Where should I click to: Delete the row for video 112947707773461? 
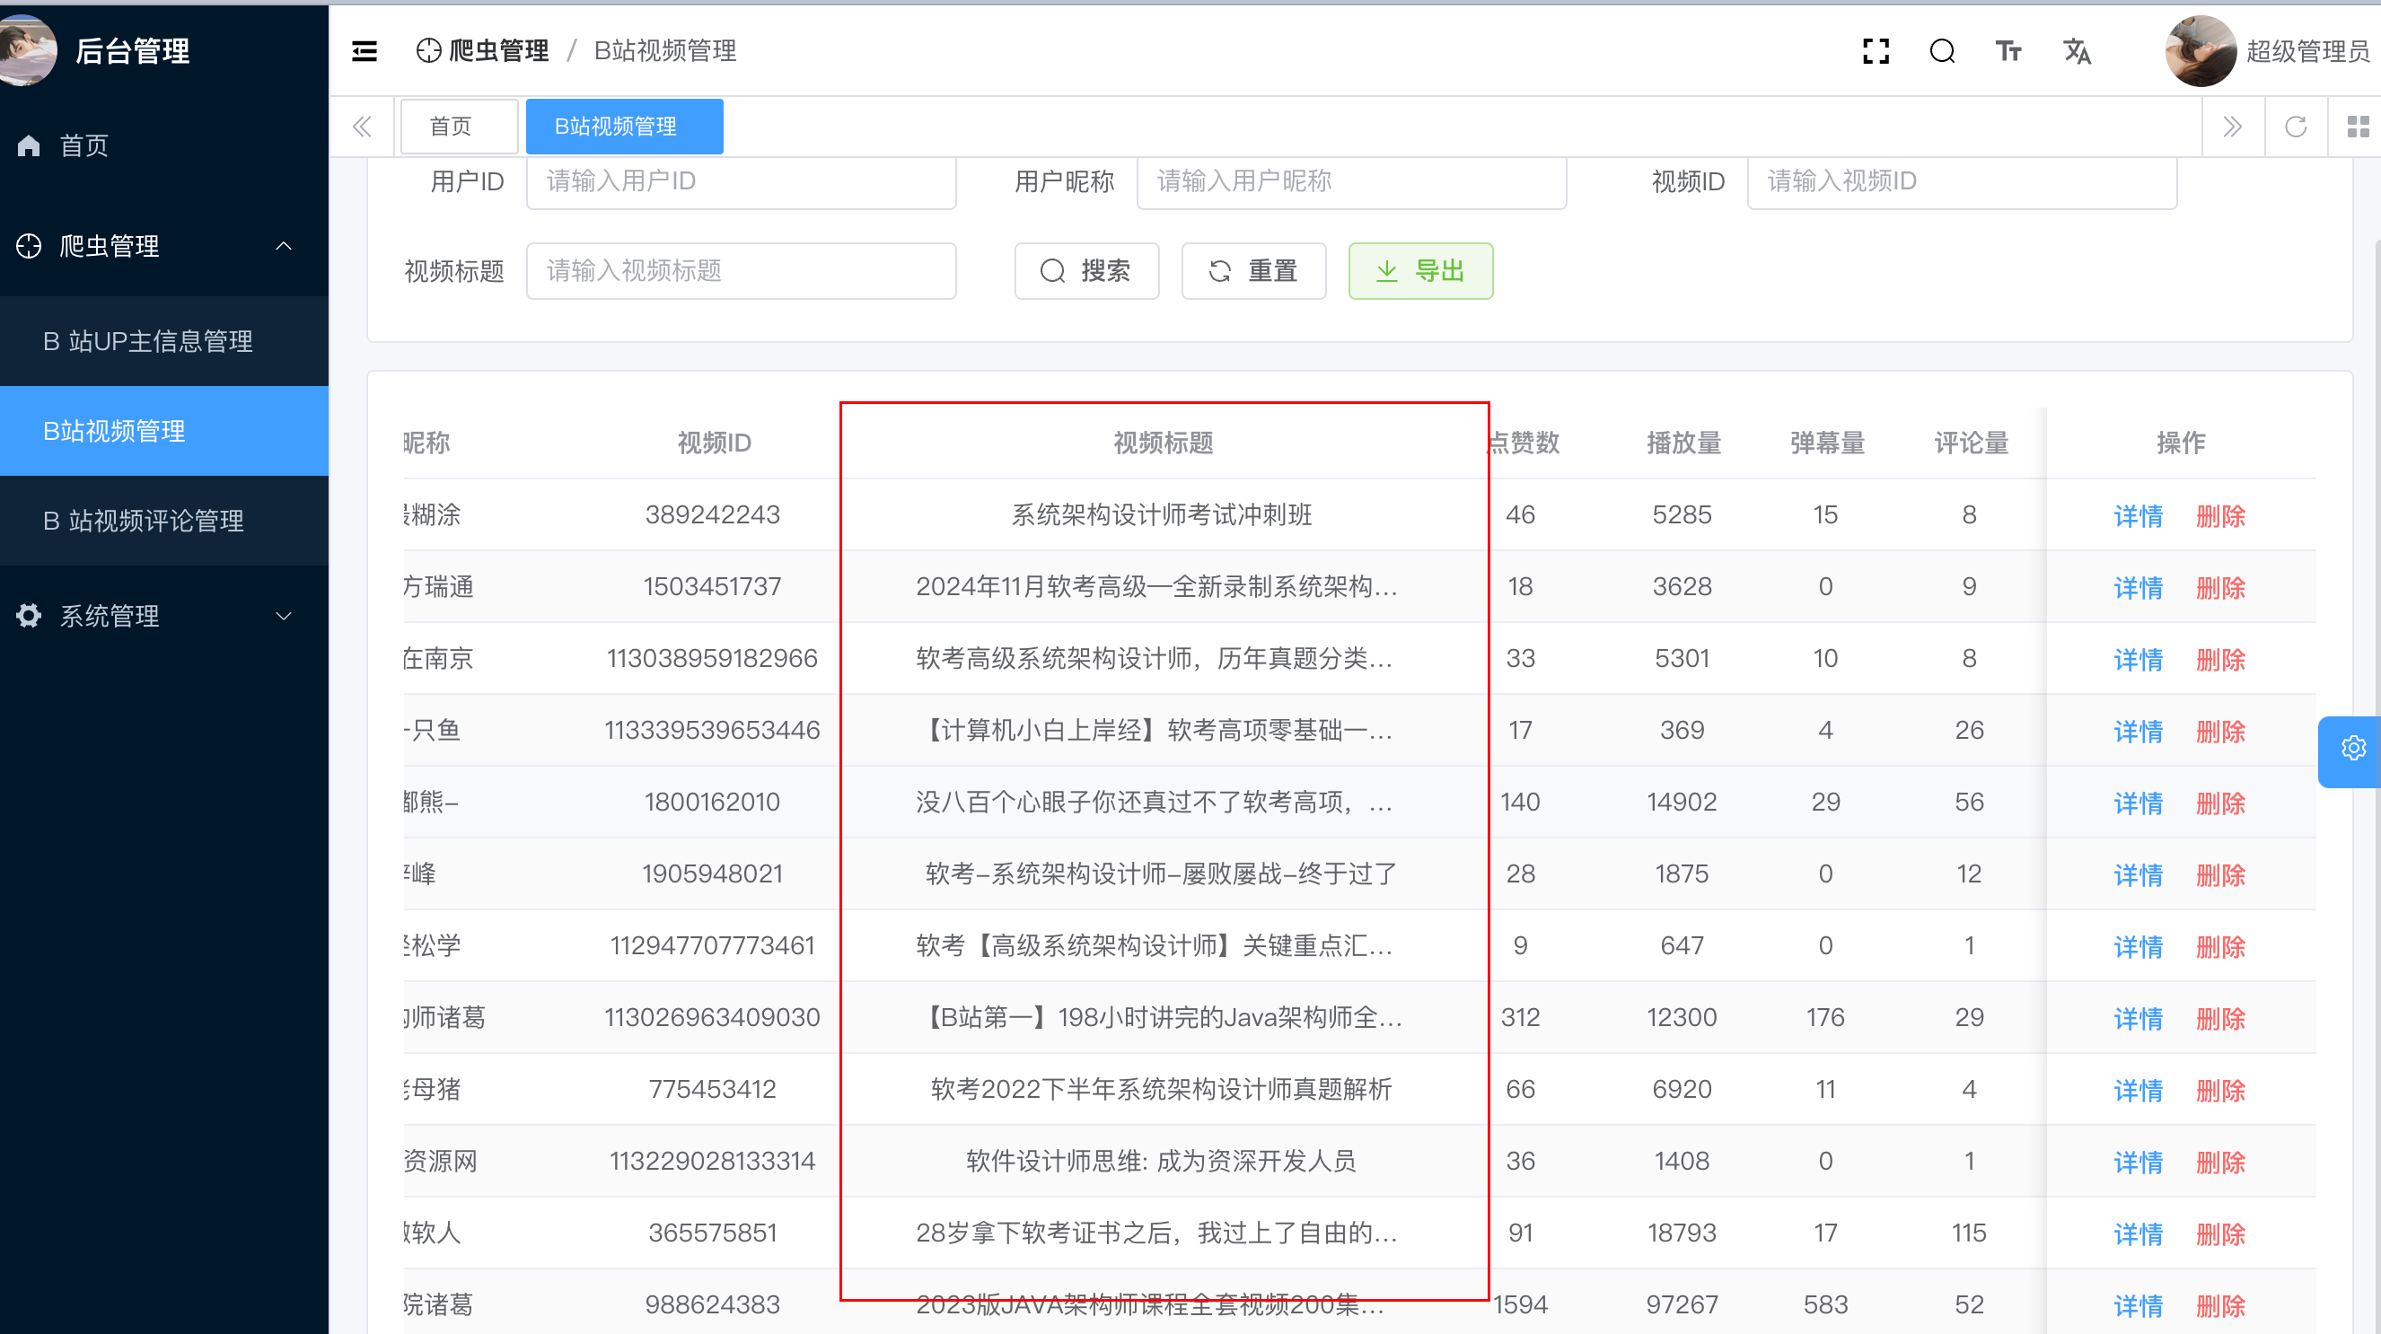[2220, 947]
